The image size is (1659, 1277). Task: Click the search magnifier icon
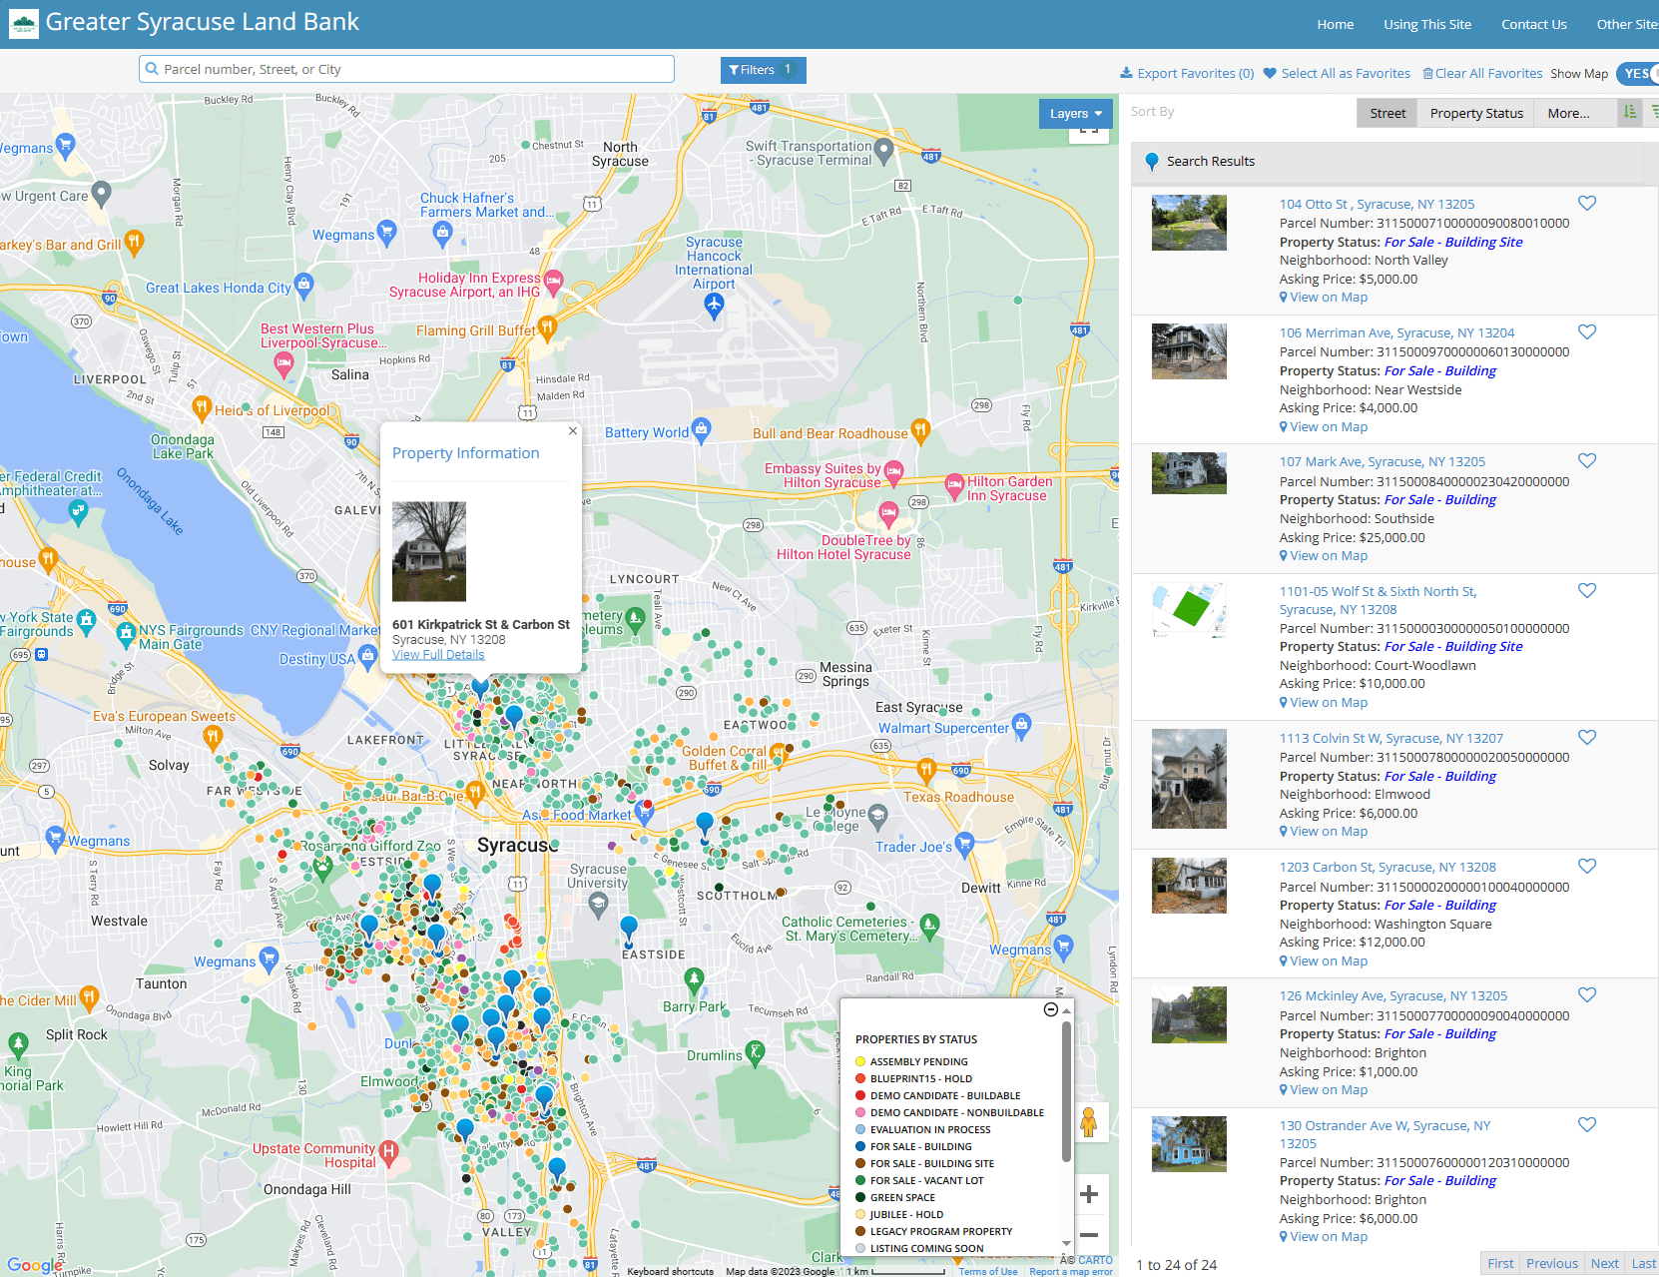click(152, 69)
